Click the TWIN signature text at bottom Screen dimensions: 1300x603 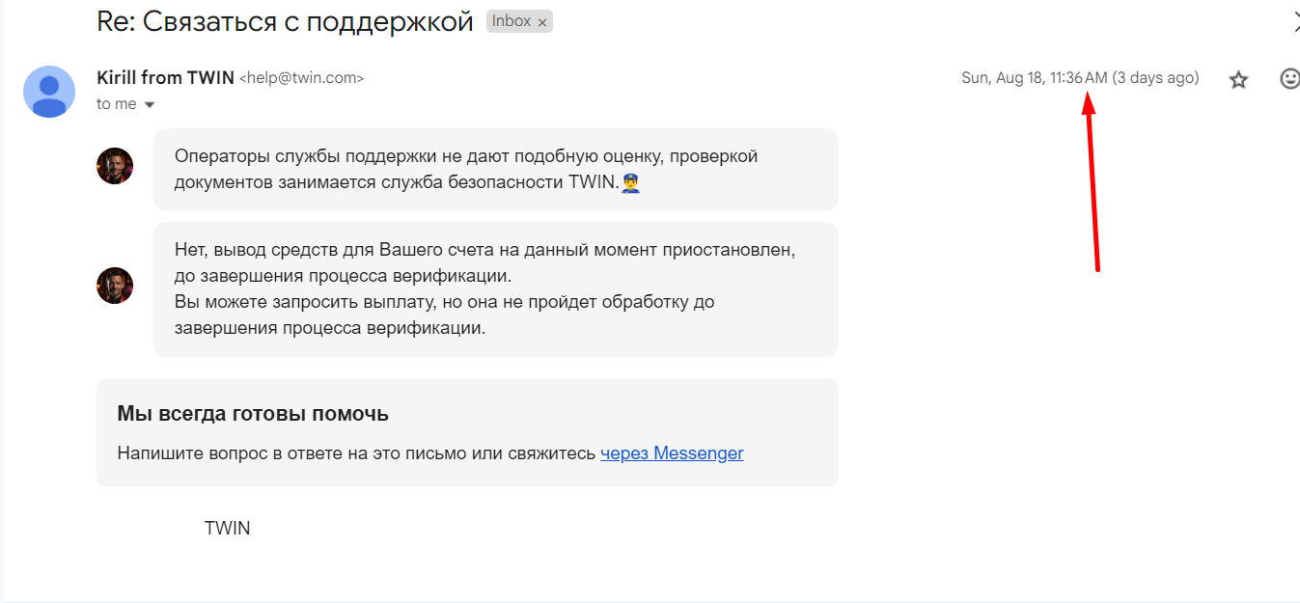click(x=227, y=528)
